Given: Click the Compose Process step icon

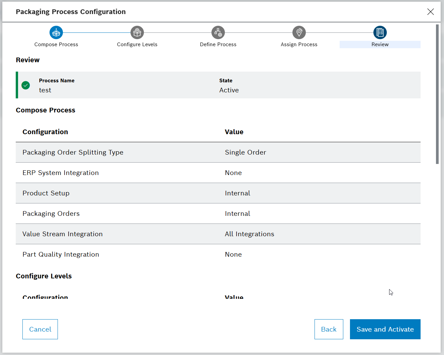Looking at the screenshot, I should (56, 32).
